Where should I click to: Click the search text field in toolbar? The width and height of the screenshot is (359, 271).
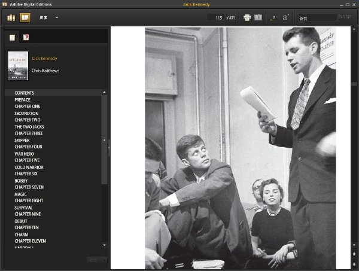317,17
